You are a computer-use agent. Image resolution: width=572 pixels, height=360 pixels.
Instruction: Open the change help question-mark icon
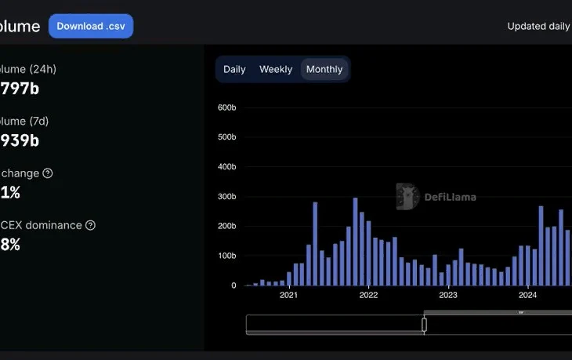[x=48, y=173]
